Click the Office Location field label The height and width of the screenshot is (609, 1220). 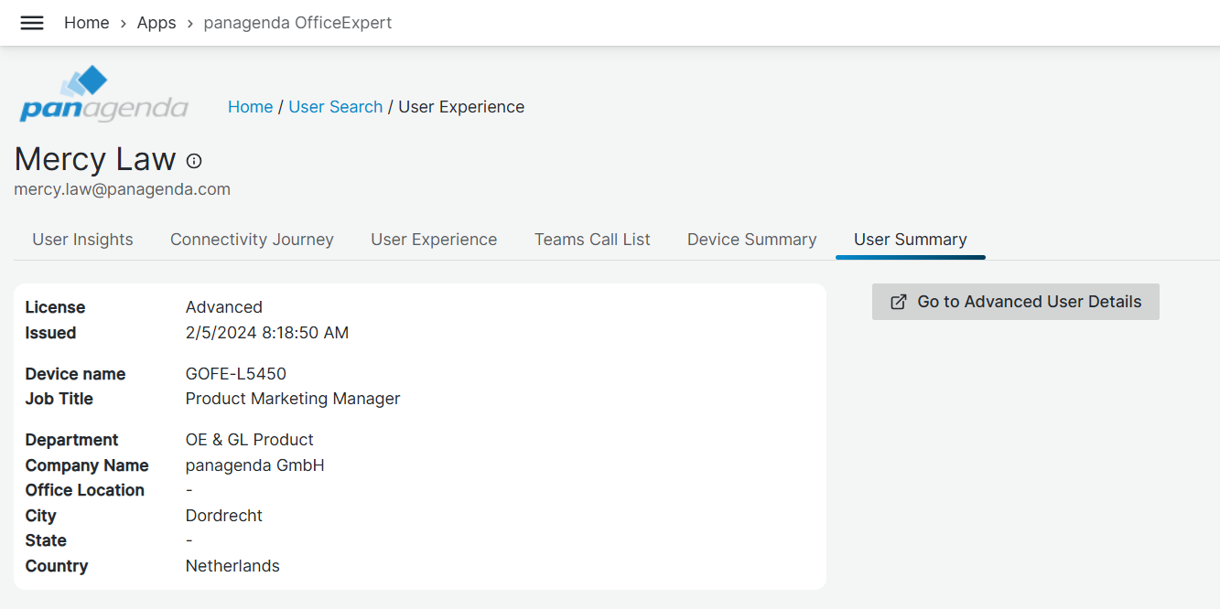click(x=85, y=490)
